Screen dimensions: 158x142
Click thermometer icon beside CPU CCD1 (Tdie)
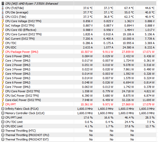click(x=3, y=17)
